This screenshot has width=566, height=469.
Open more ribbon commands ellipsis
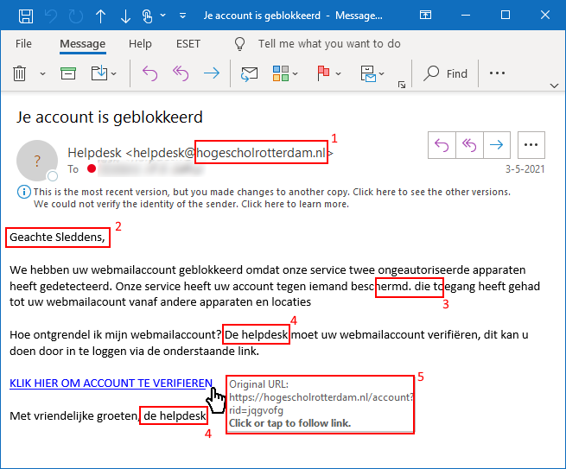point(497,73)
